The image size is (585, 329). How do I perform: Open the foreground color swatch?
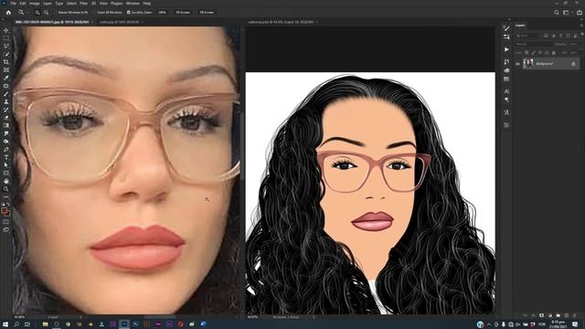[5, 211]
